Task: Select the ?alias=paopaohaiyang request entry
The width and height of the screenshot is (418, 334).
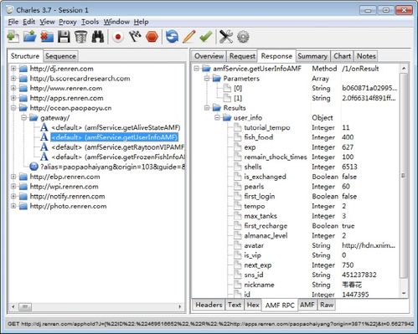Action: coord(112,167)
